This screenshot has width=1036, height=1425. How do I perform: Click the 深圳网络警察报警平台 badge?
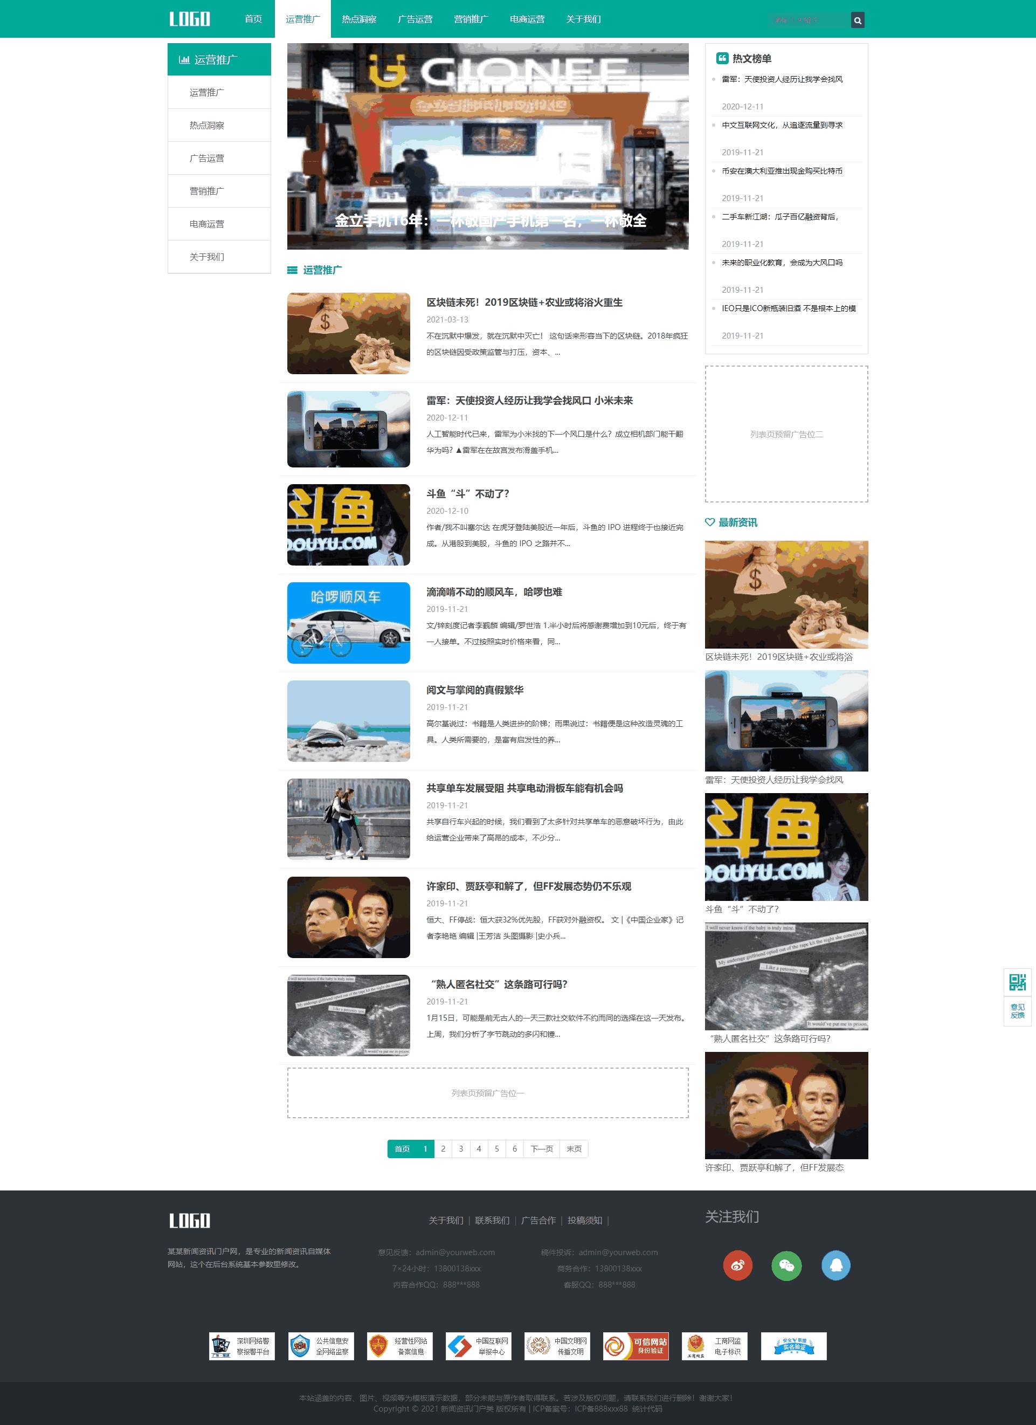click(x=242, y=1346)
